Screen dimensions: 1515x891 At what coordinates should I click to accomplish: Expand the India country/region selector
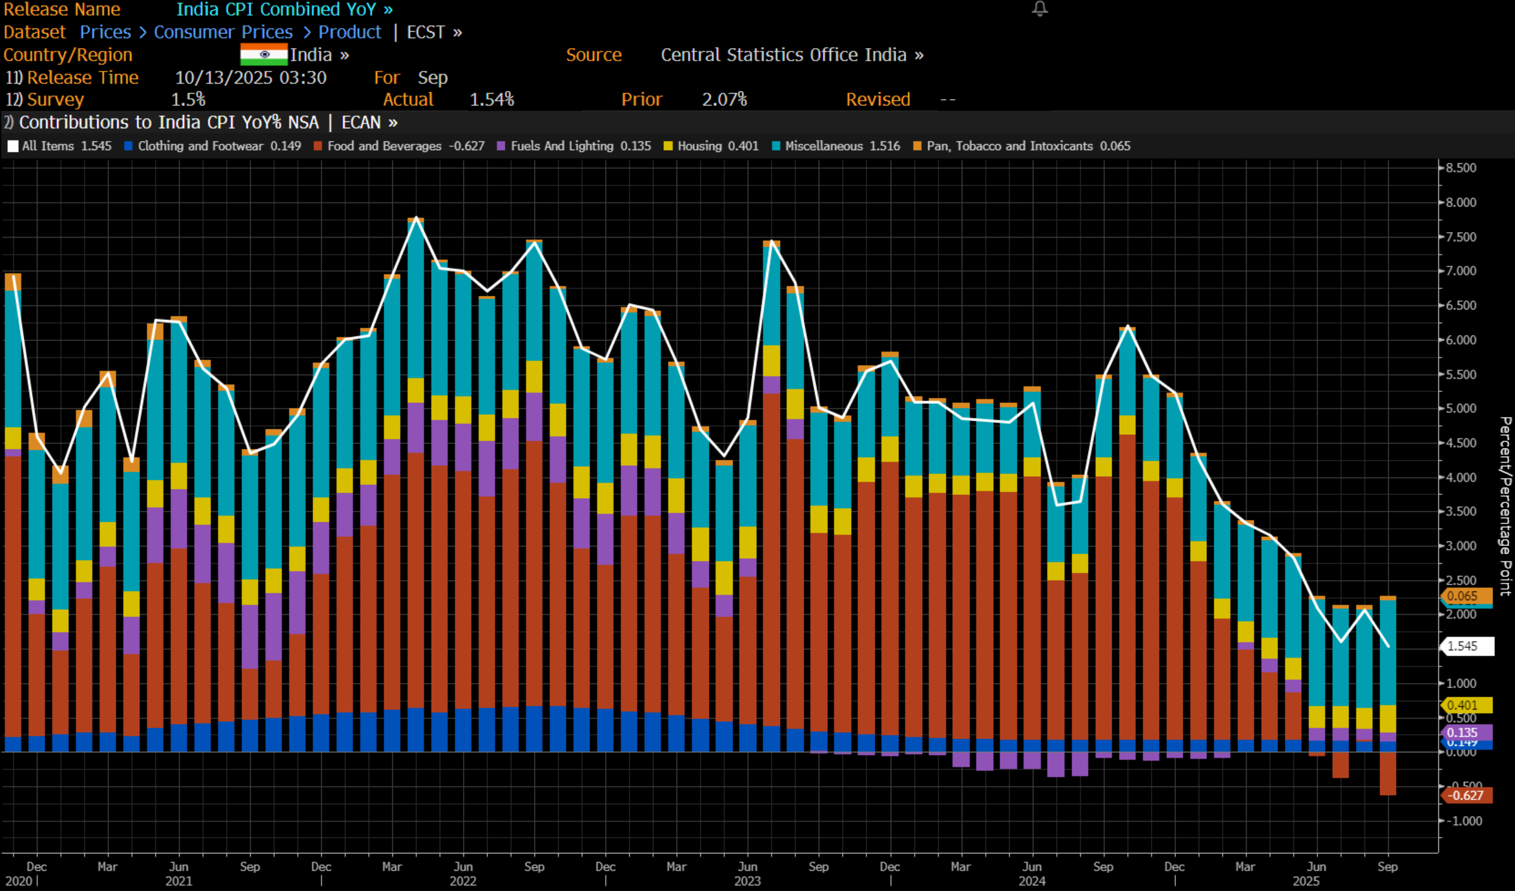[x=319, y=55]
